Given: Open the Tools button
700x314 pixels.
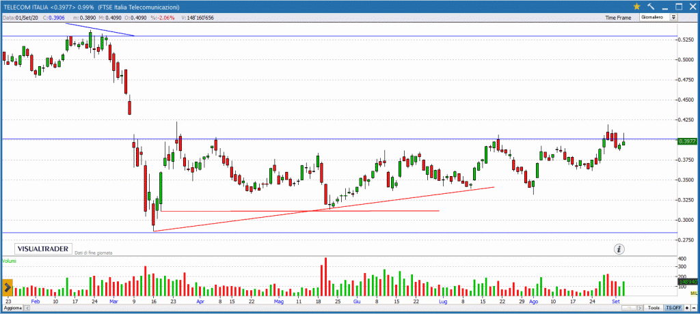Looking at the screenshot, I should (x=654, y=308).
